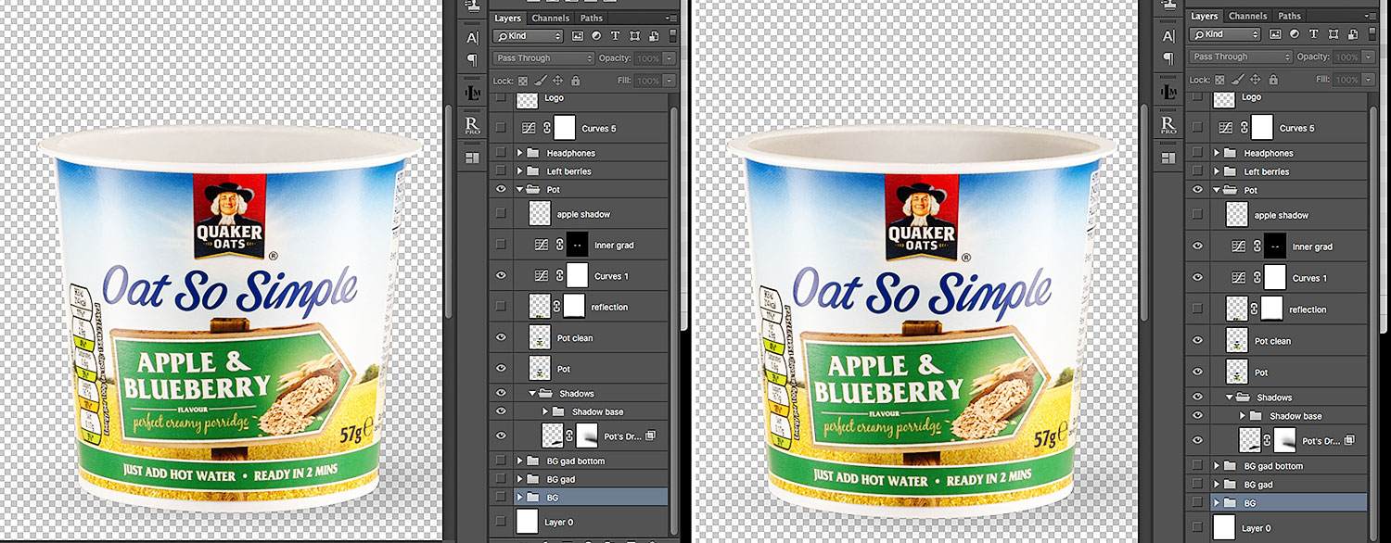1391x543 pixels.
Task: Collapse the Pot group in left panel
Action: click(520, 189)
